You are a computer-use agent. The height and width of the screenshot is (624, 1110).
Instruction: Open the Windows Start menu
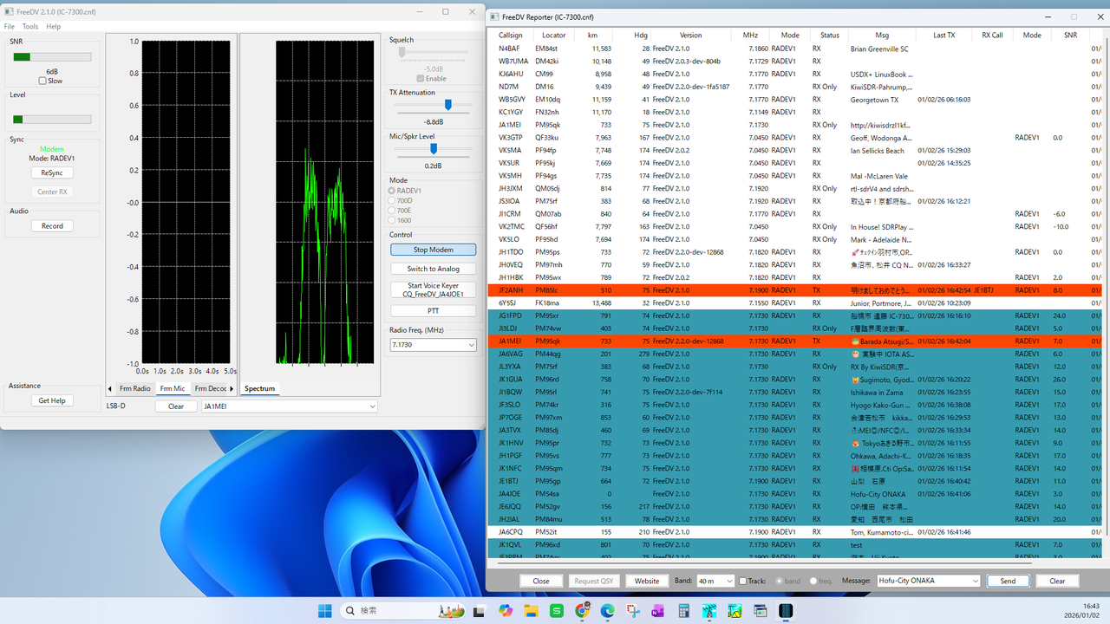[325, 611]
